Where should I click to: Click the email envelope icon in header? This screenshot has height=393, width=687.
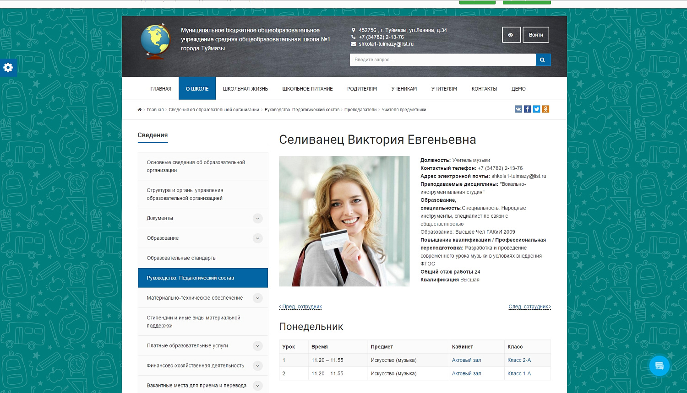tap(353, 44)
